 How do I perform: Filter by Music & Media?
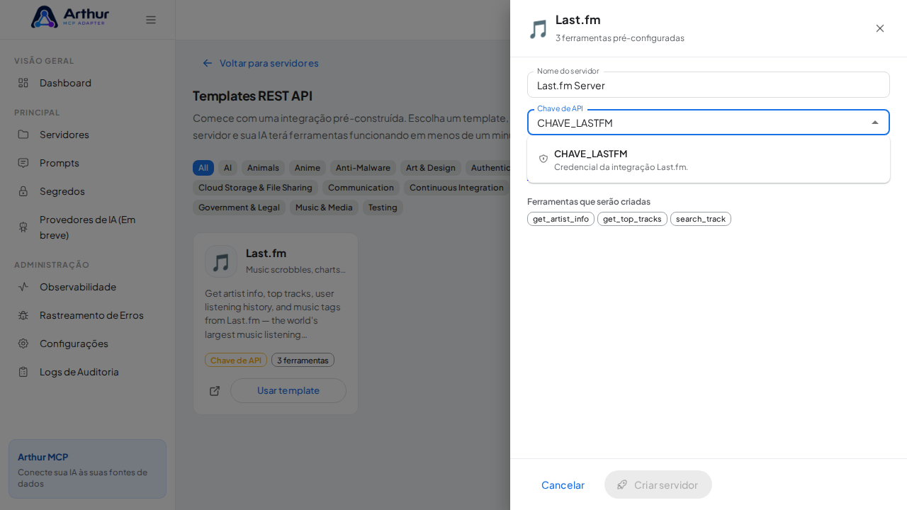click(324, 208)
